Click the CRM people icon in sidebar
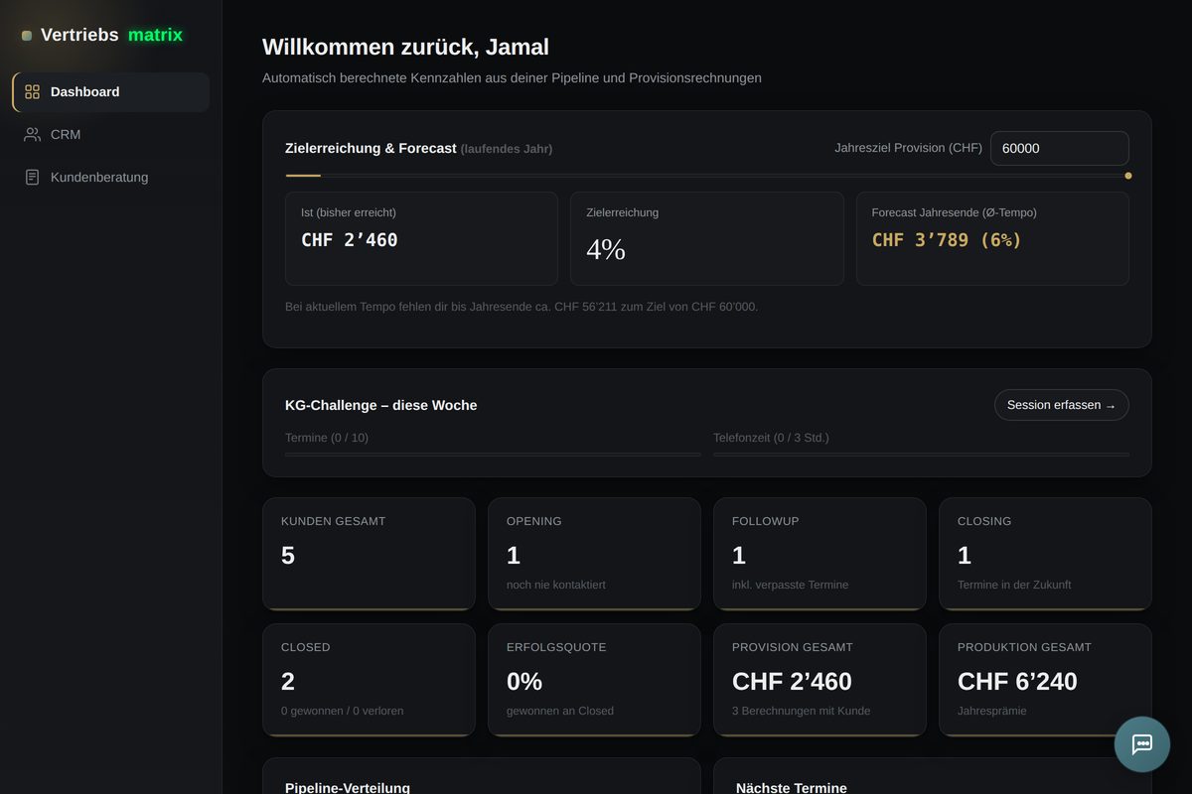1192x794 pixels. pyautogui.click(x=32, y=134)
